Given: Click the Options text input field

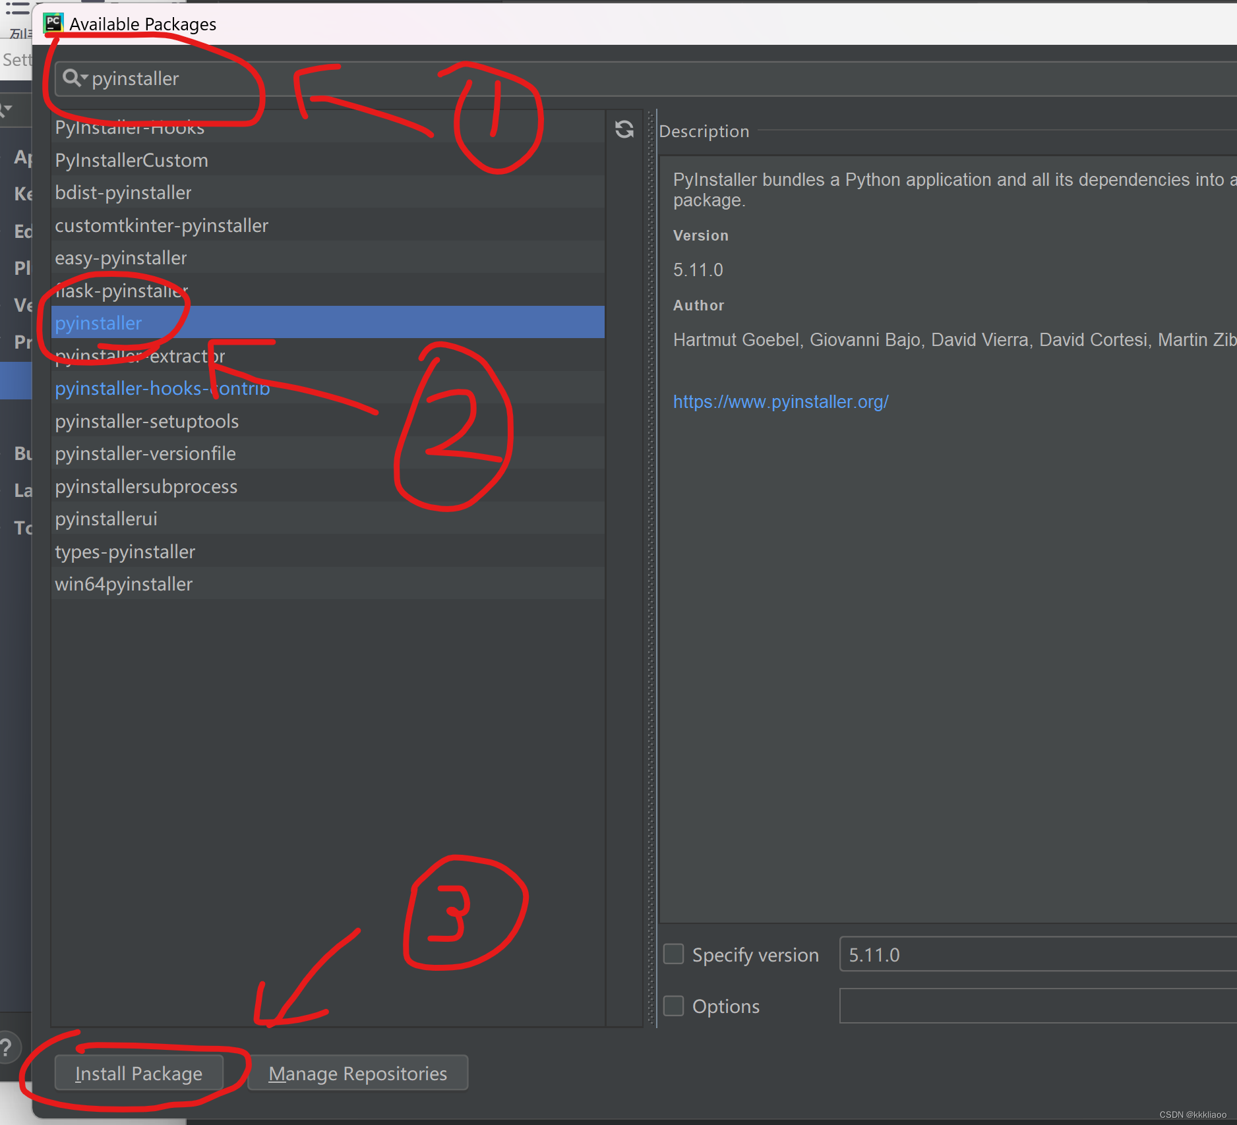Looking at the screenshot, I should 1038,1006.
